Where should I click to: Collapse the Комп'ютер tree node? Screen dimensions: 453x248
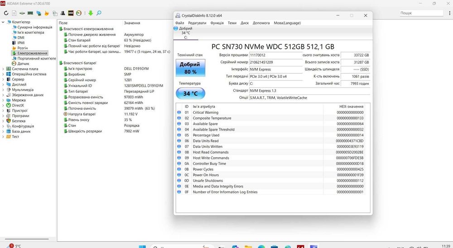pyautogui.click(x=3, y=22)
